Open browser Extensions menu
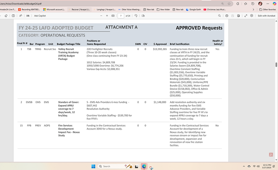 (238, 4)
